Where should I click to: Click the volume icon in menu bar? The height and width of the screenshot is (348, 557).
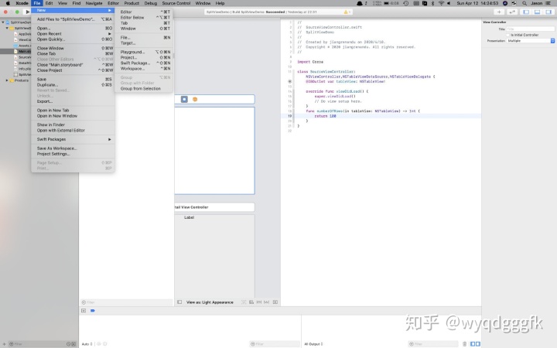coord(449,3)
